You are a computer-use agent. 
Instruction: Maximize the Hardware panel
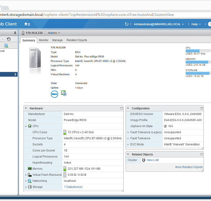122,108
